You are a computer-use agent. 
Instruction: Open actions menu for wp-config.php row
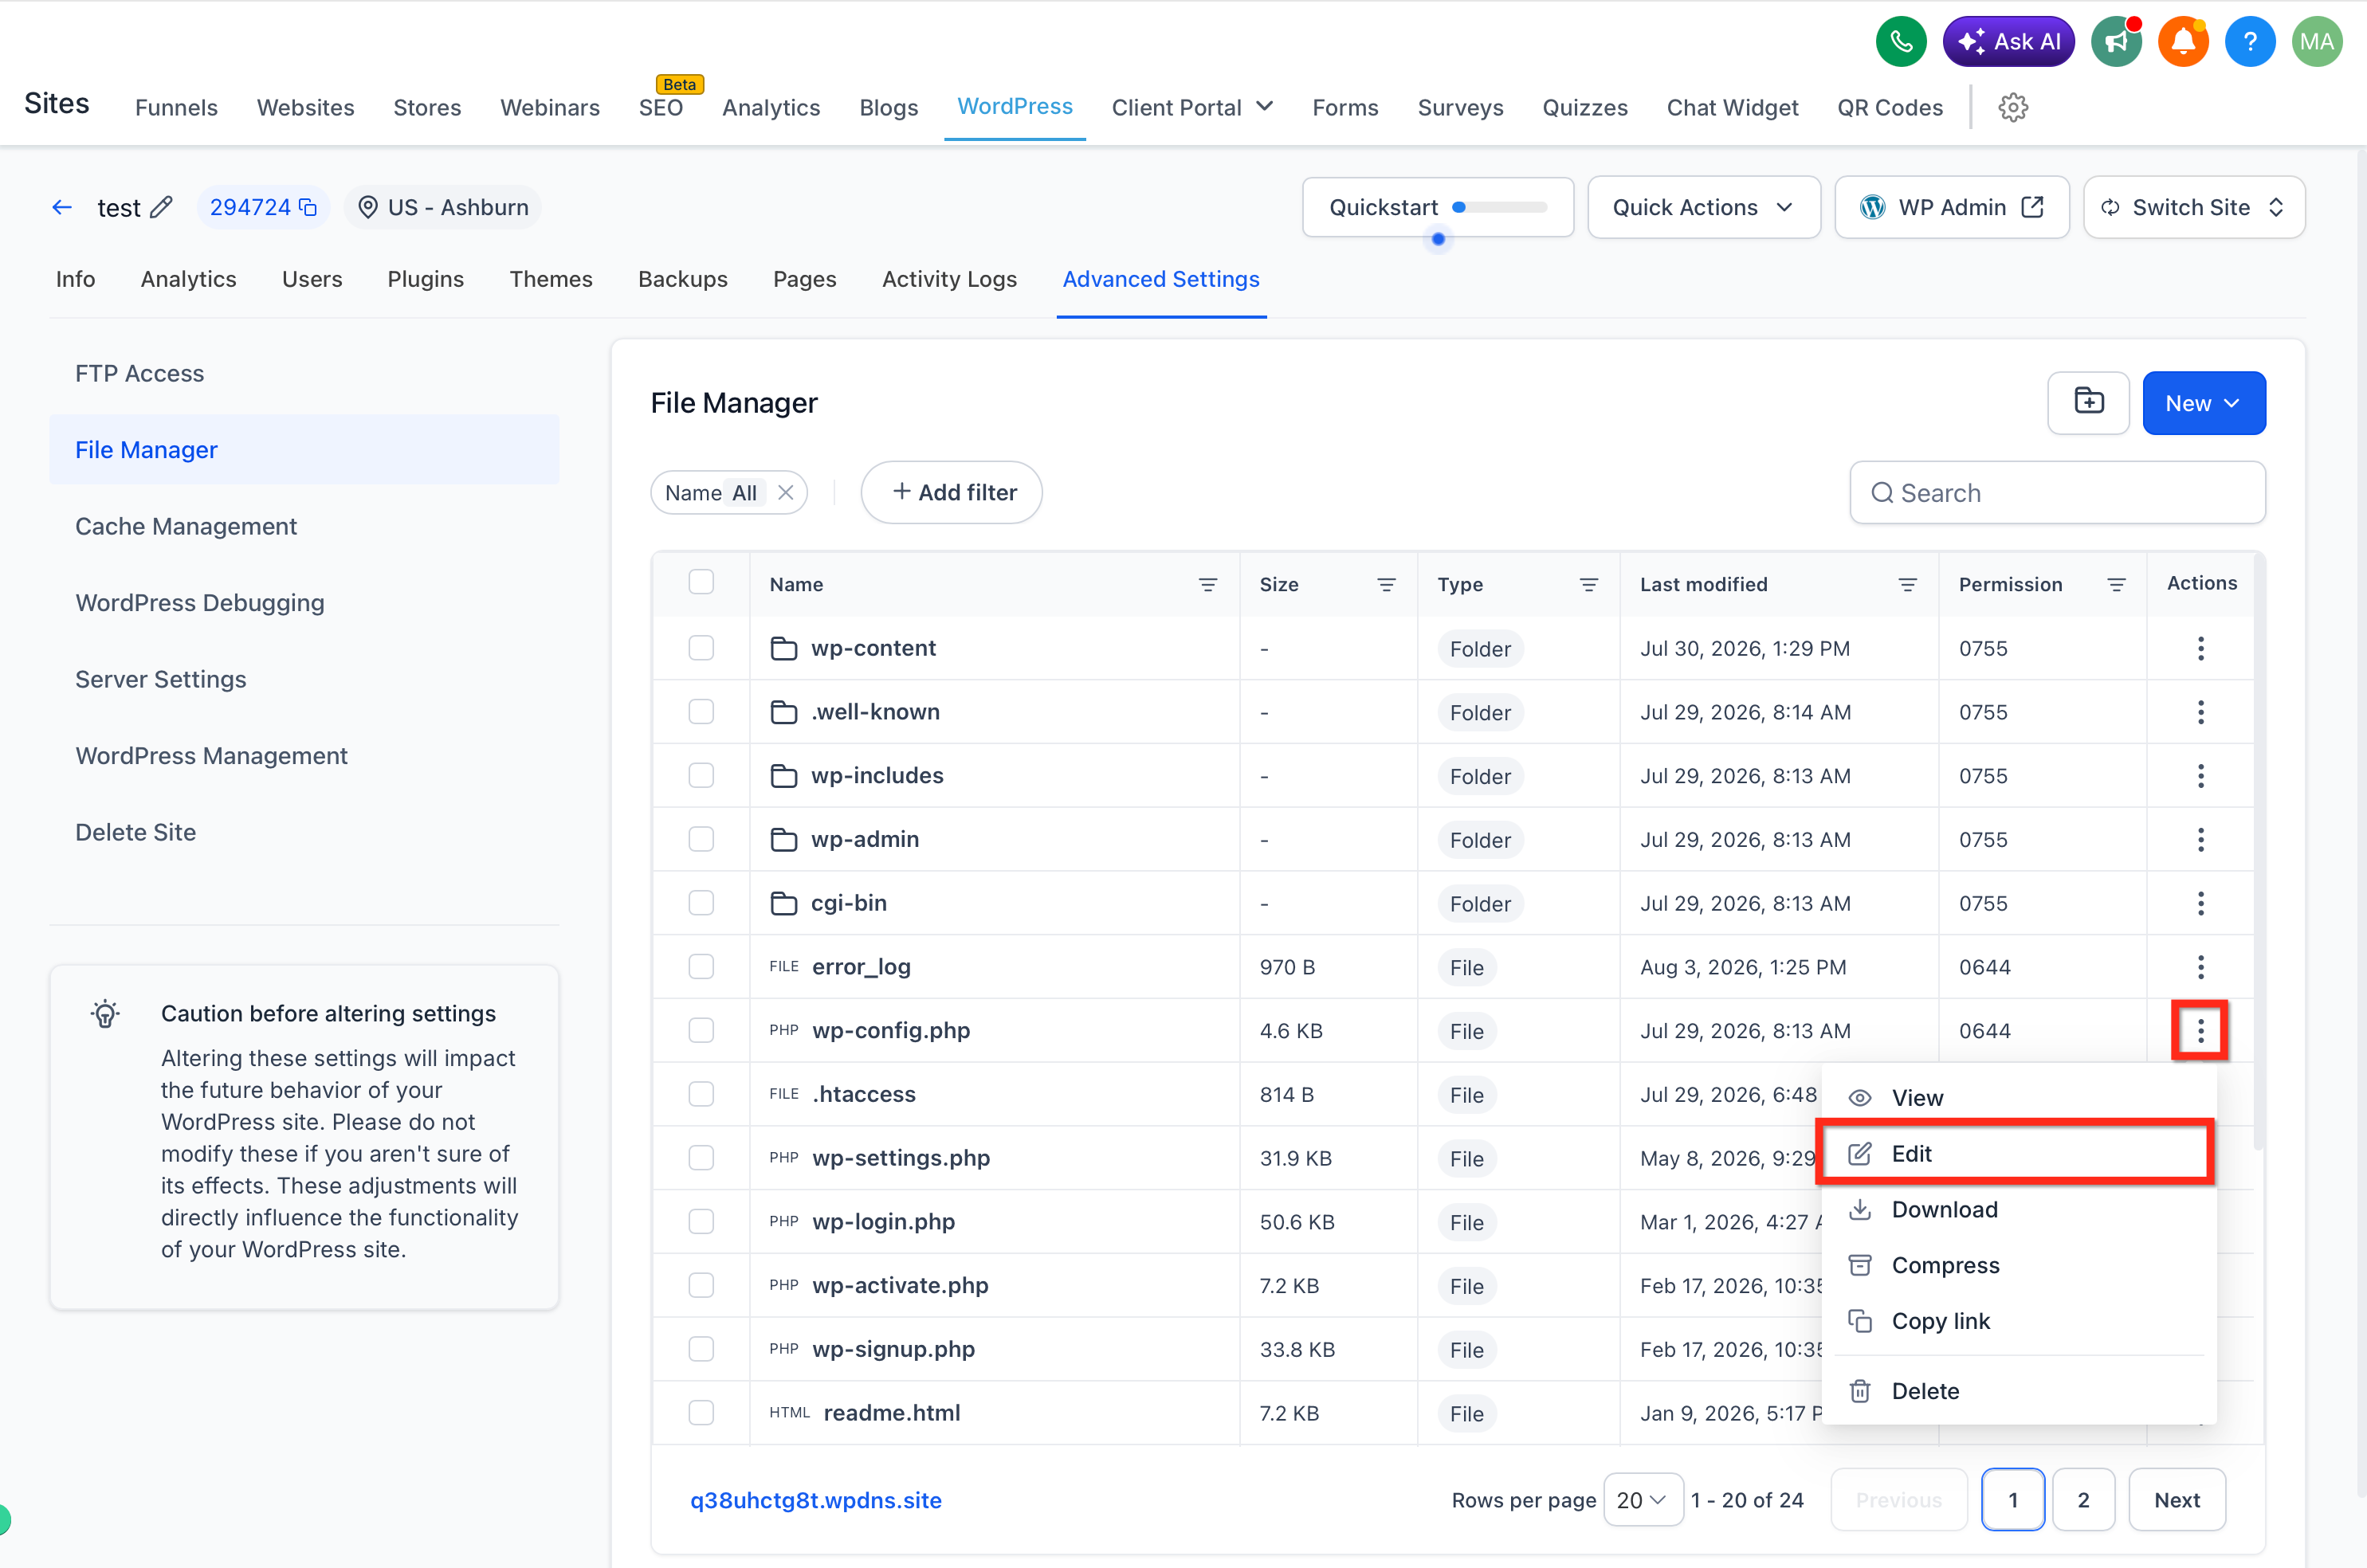tap(2200, 1030)
